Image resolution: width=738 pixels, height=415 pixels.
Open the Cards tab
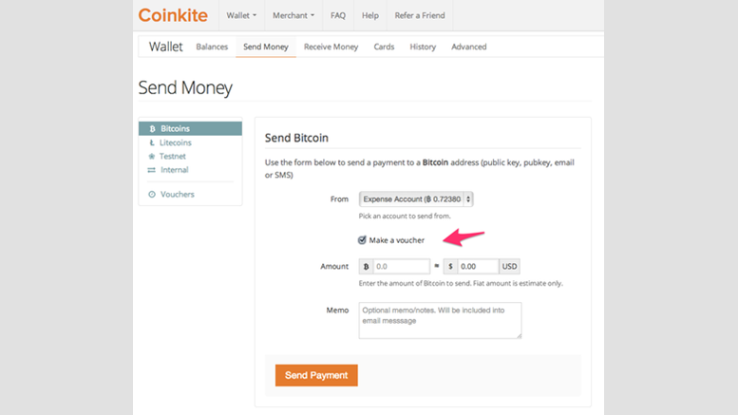pos(384,47)
